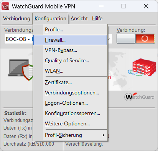158x151 pixels.
Task: Choose Profile... from the menu
Action: [70, 30]
